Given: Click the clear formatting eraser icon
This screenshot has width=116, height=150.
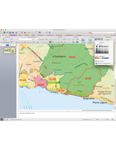Looking at the screenshot, I should (46, 39).
